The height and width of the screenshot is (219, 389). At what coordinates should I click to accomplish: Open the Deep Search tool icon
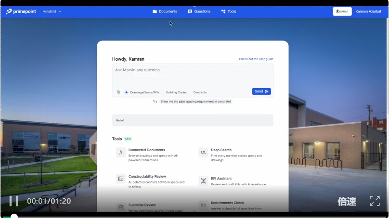[203, 153]
